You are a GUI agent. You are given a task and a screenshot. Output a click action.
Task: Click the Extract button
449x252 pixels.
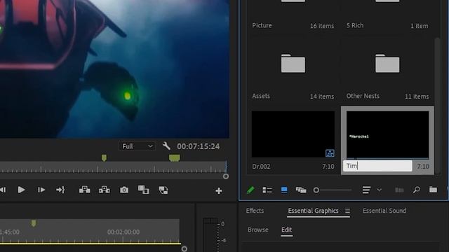[x=105, y=190]
